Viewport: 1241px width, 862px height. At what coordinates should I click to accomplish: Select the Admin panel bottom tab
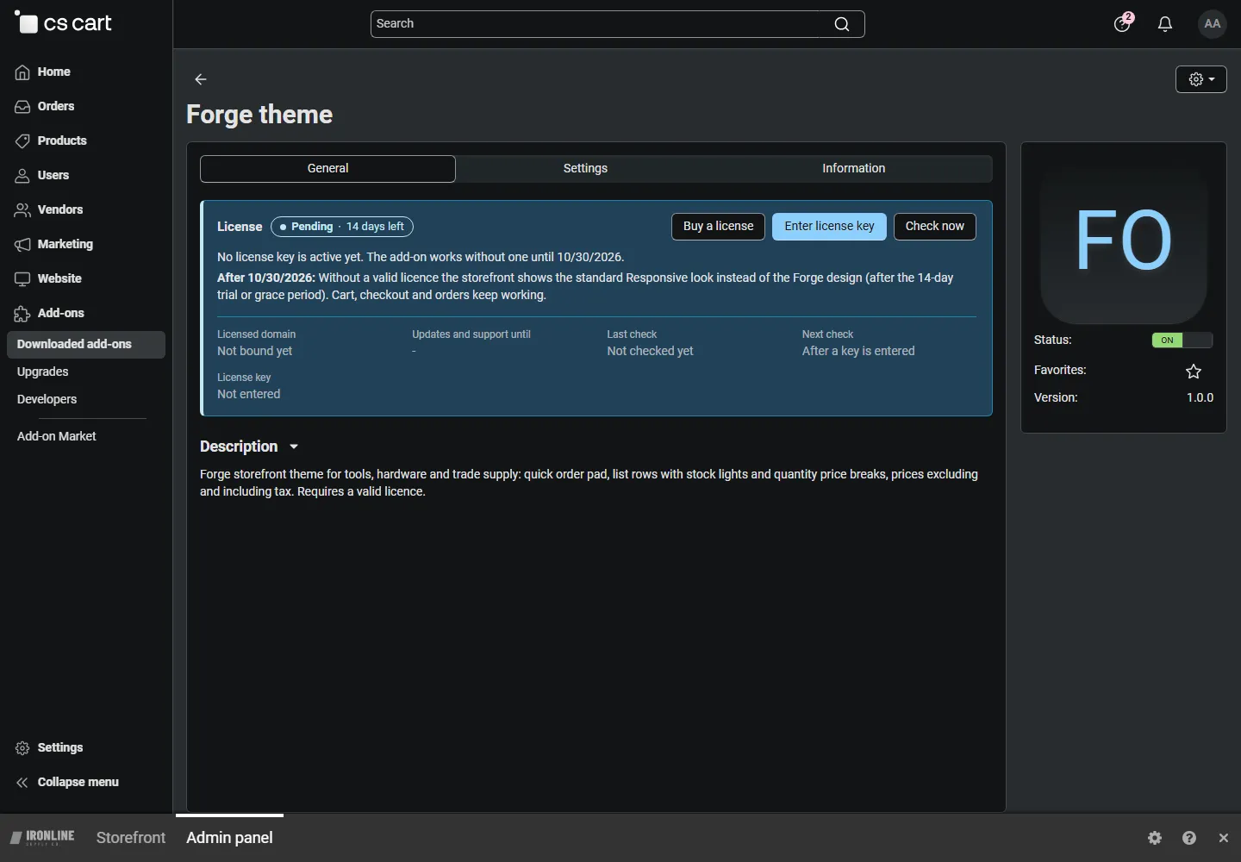(229, 838)
